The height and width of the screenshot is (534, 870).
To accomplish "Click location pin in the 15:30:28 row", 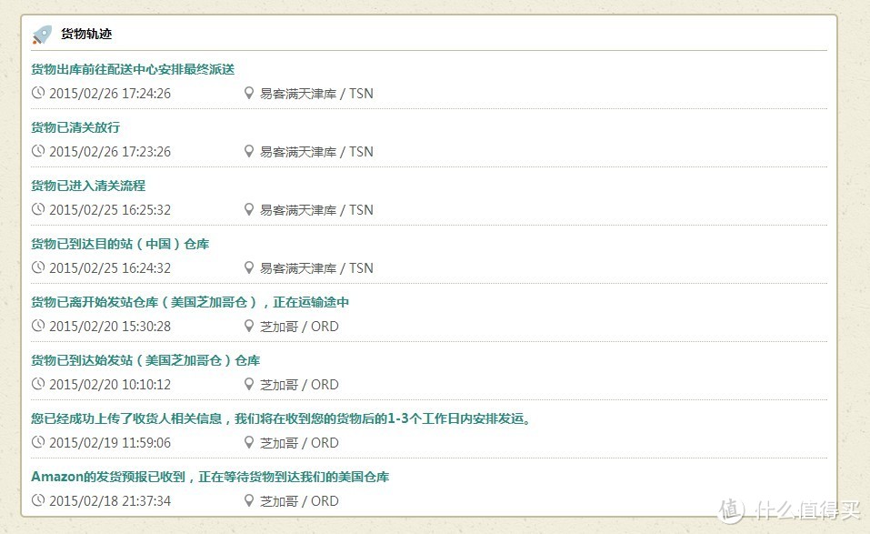I will (x=249, y=326).
